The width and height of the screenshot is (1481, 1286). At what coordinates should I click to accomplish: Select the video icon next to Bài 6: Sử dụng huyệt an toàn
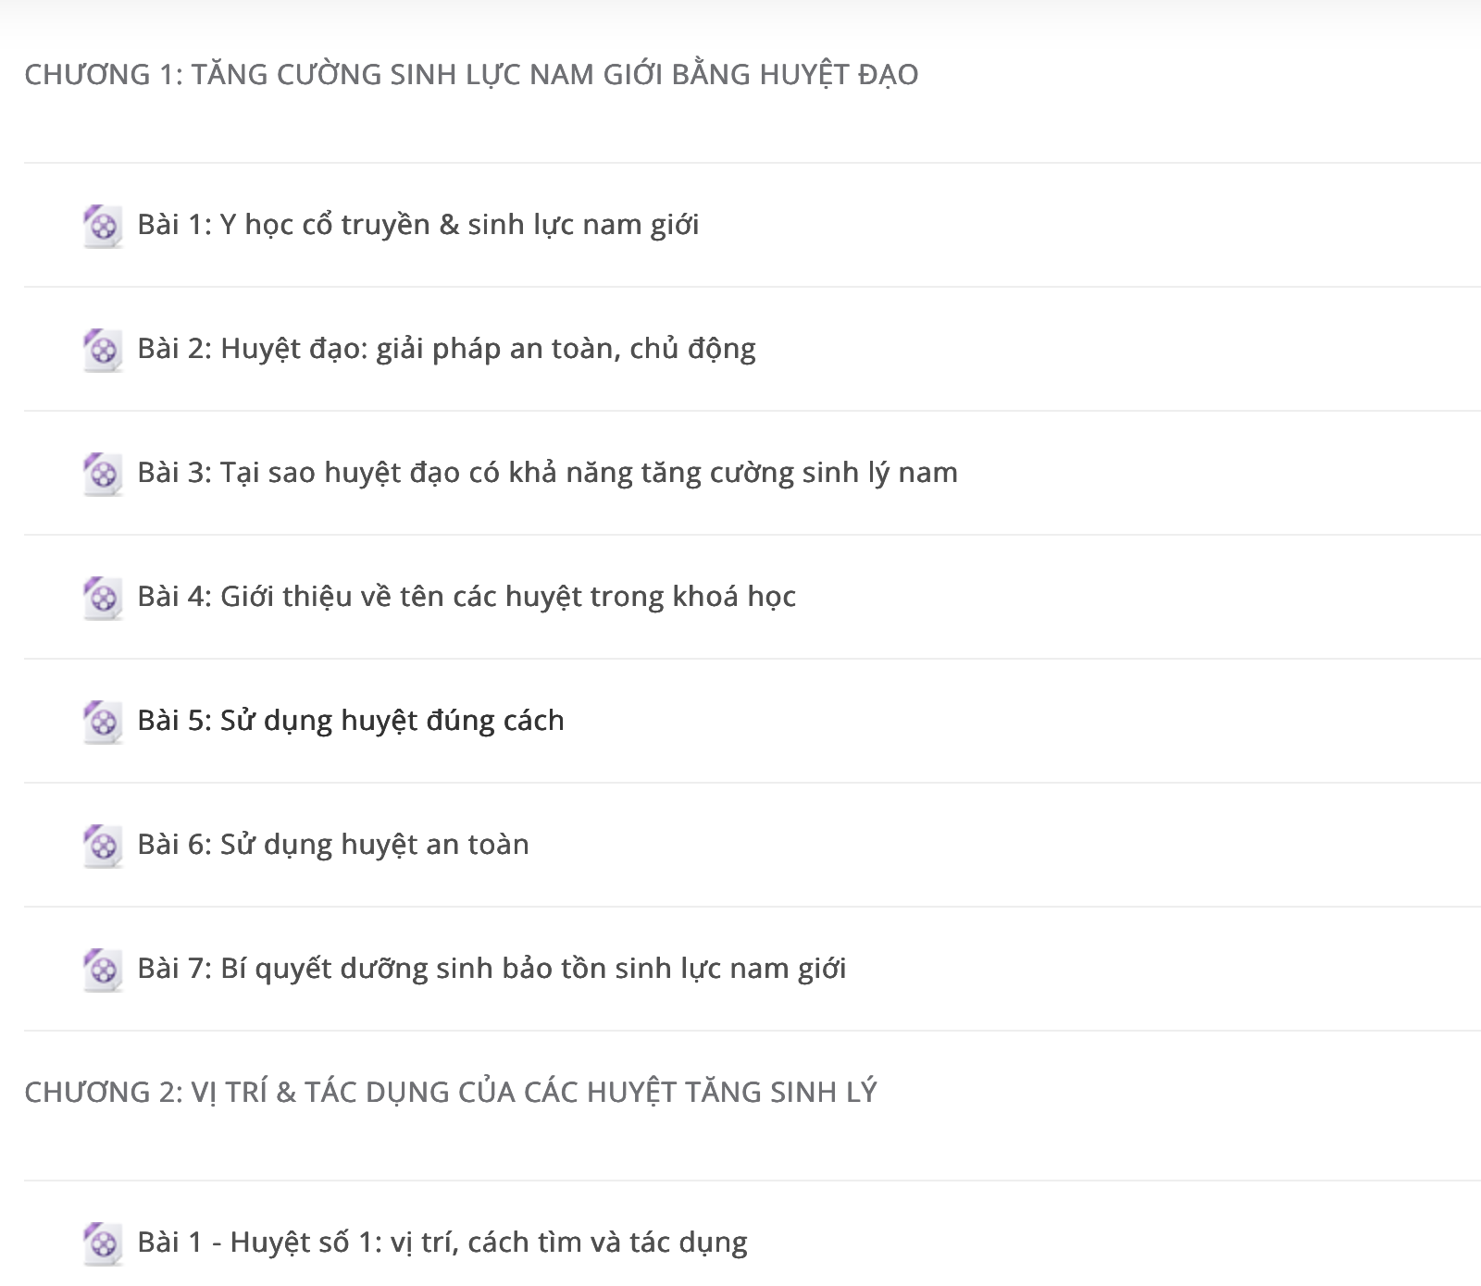pos(103,846)
